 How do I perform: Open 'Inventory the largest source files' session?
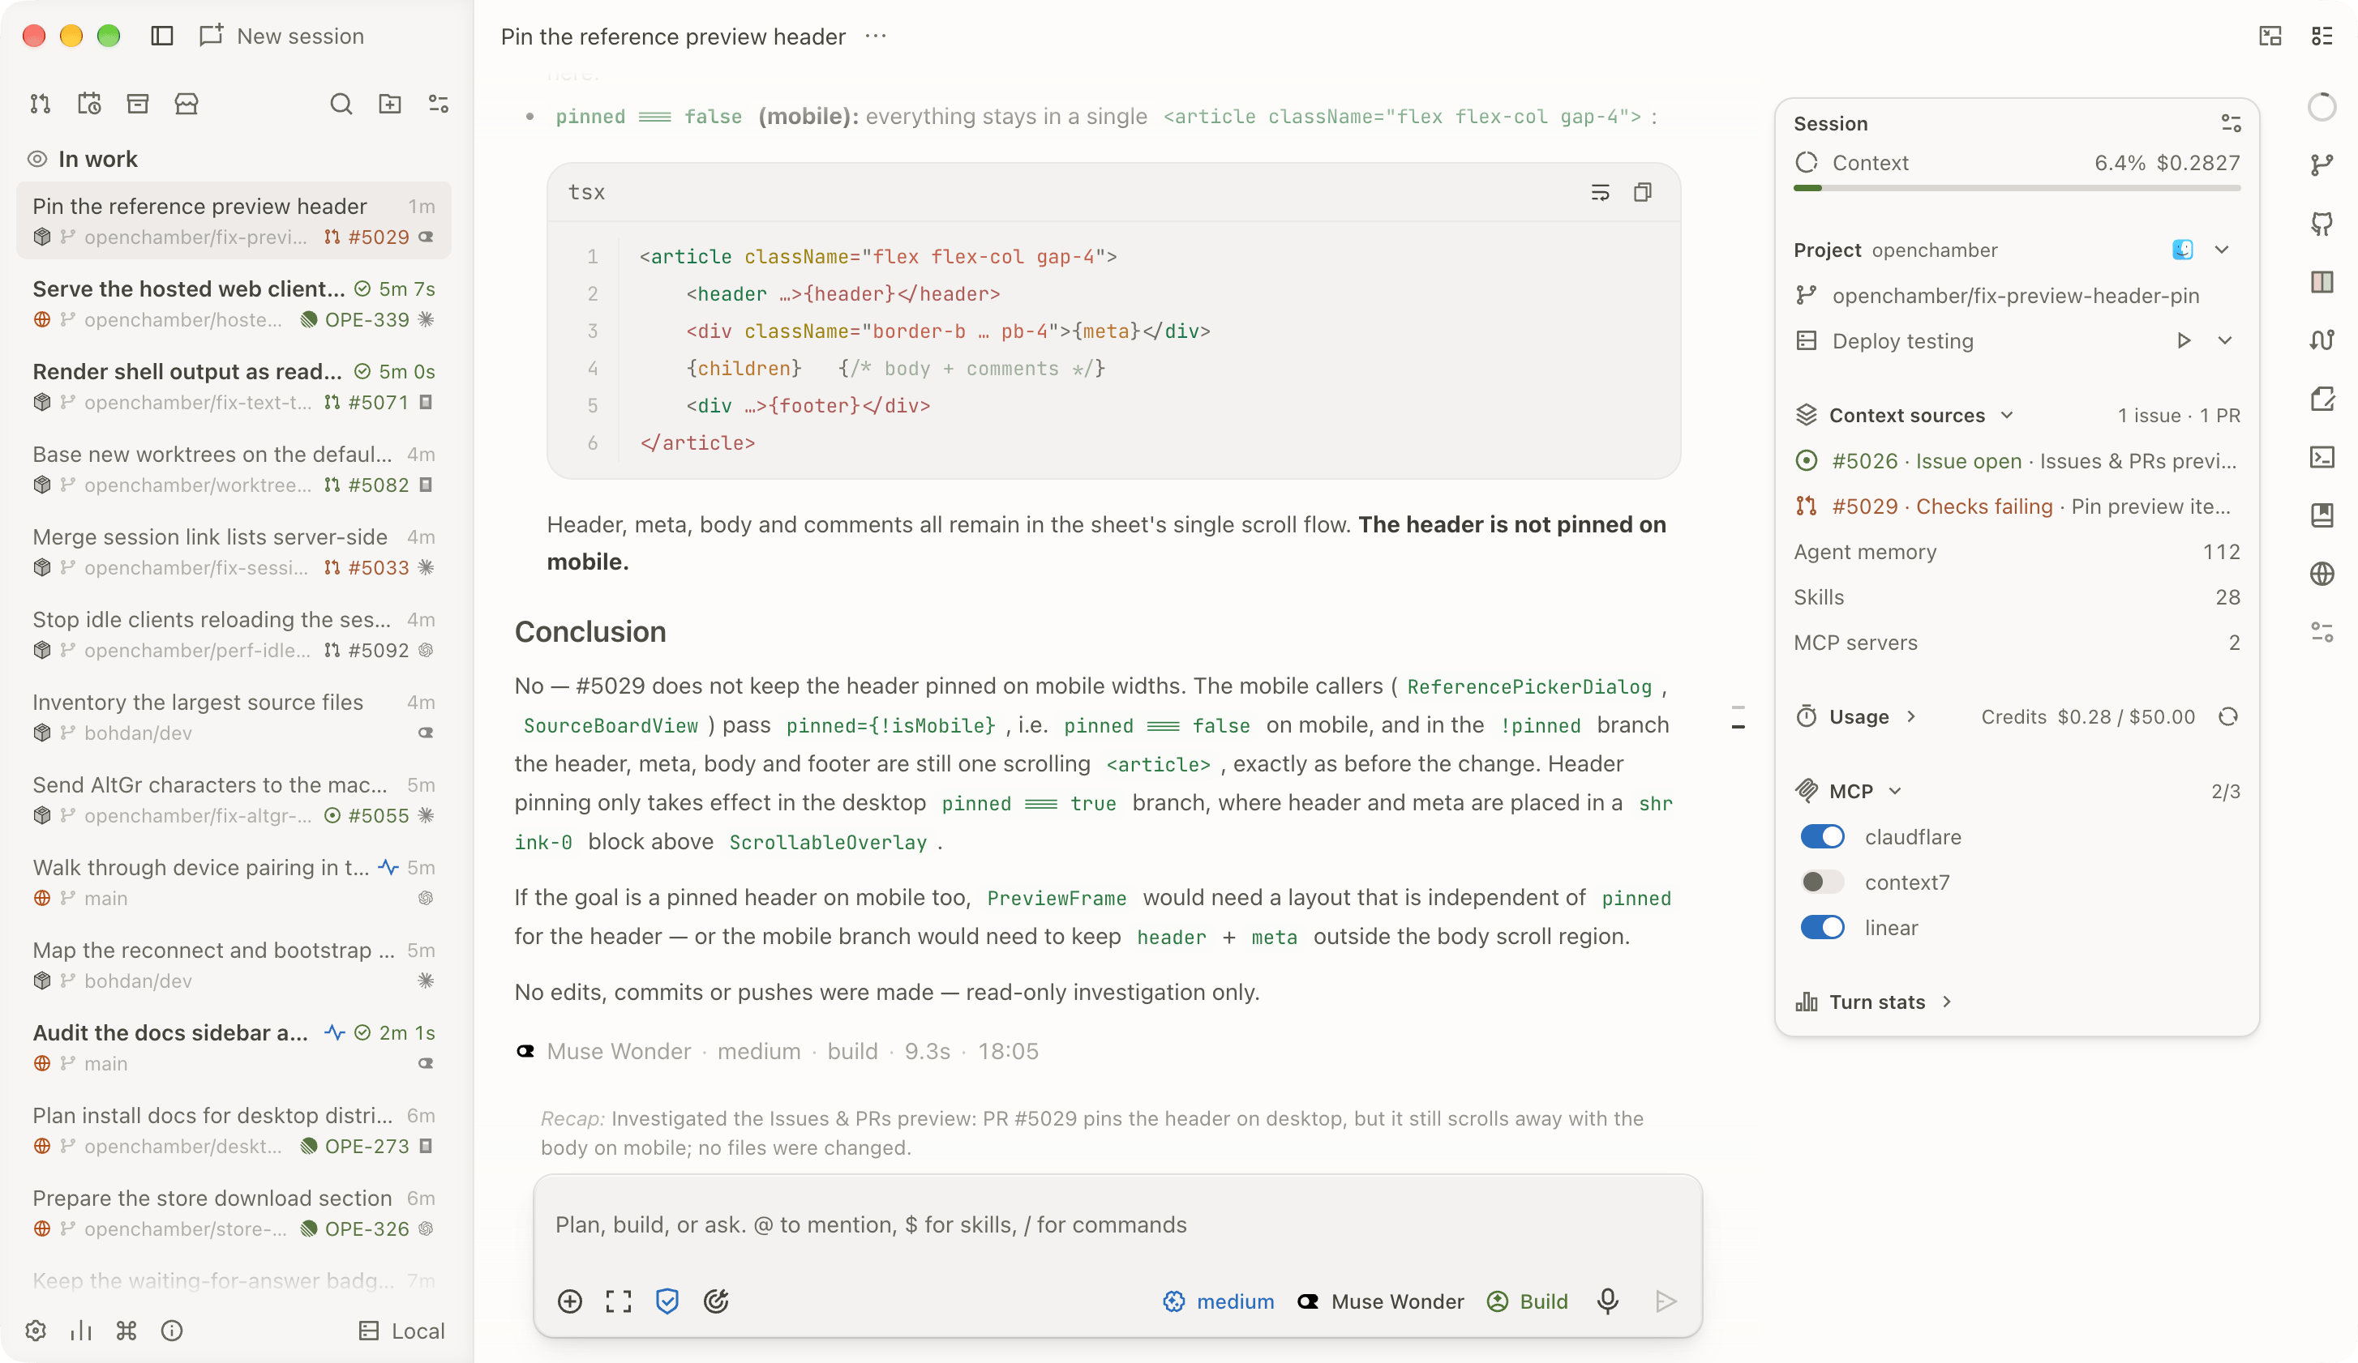(234, 717)
